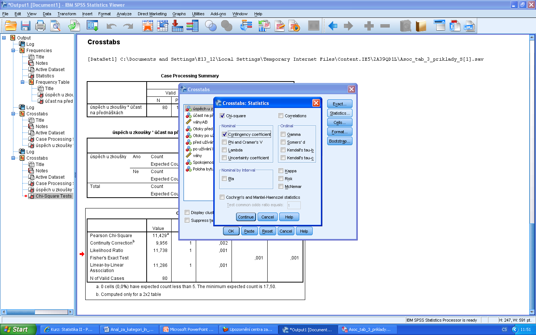Open the Transform menu

click(67, 14)
